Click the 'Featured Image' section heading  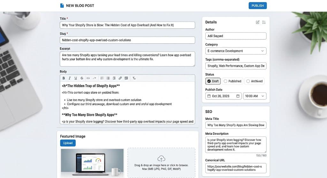click(73, 136)
